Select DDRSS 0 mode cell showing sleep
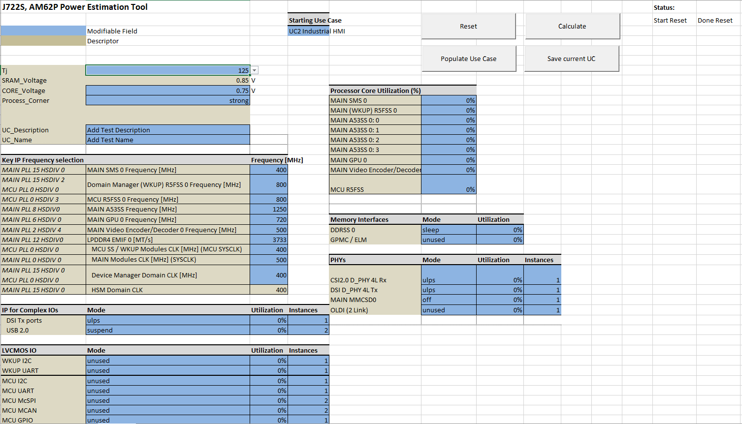The width and height of the screenshot is (742, 424). point(449,230)
